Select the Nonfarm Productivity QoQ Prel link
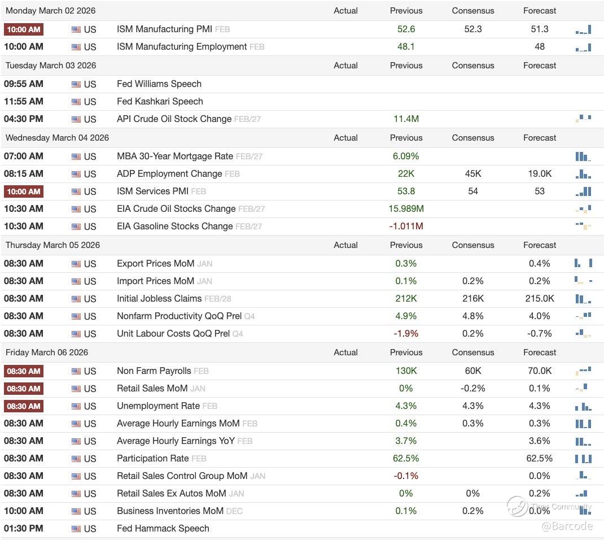Image resolution: width=604 pixels, height=540 pixels. coord(179,316)
